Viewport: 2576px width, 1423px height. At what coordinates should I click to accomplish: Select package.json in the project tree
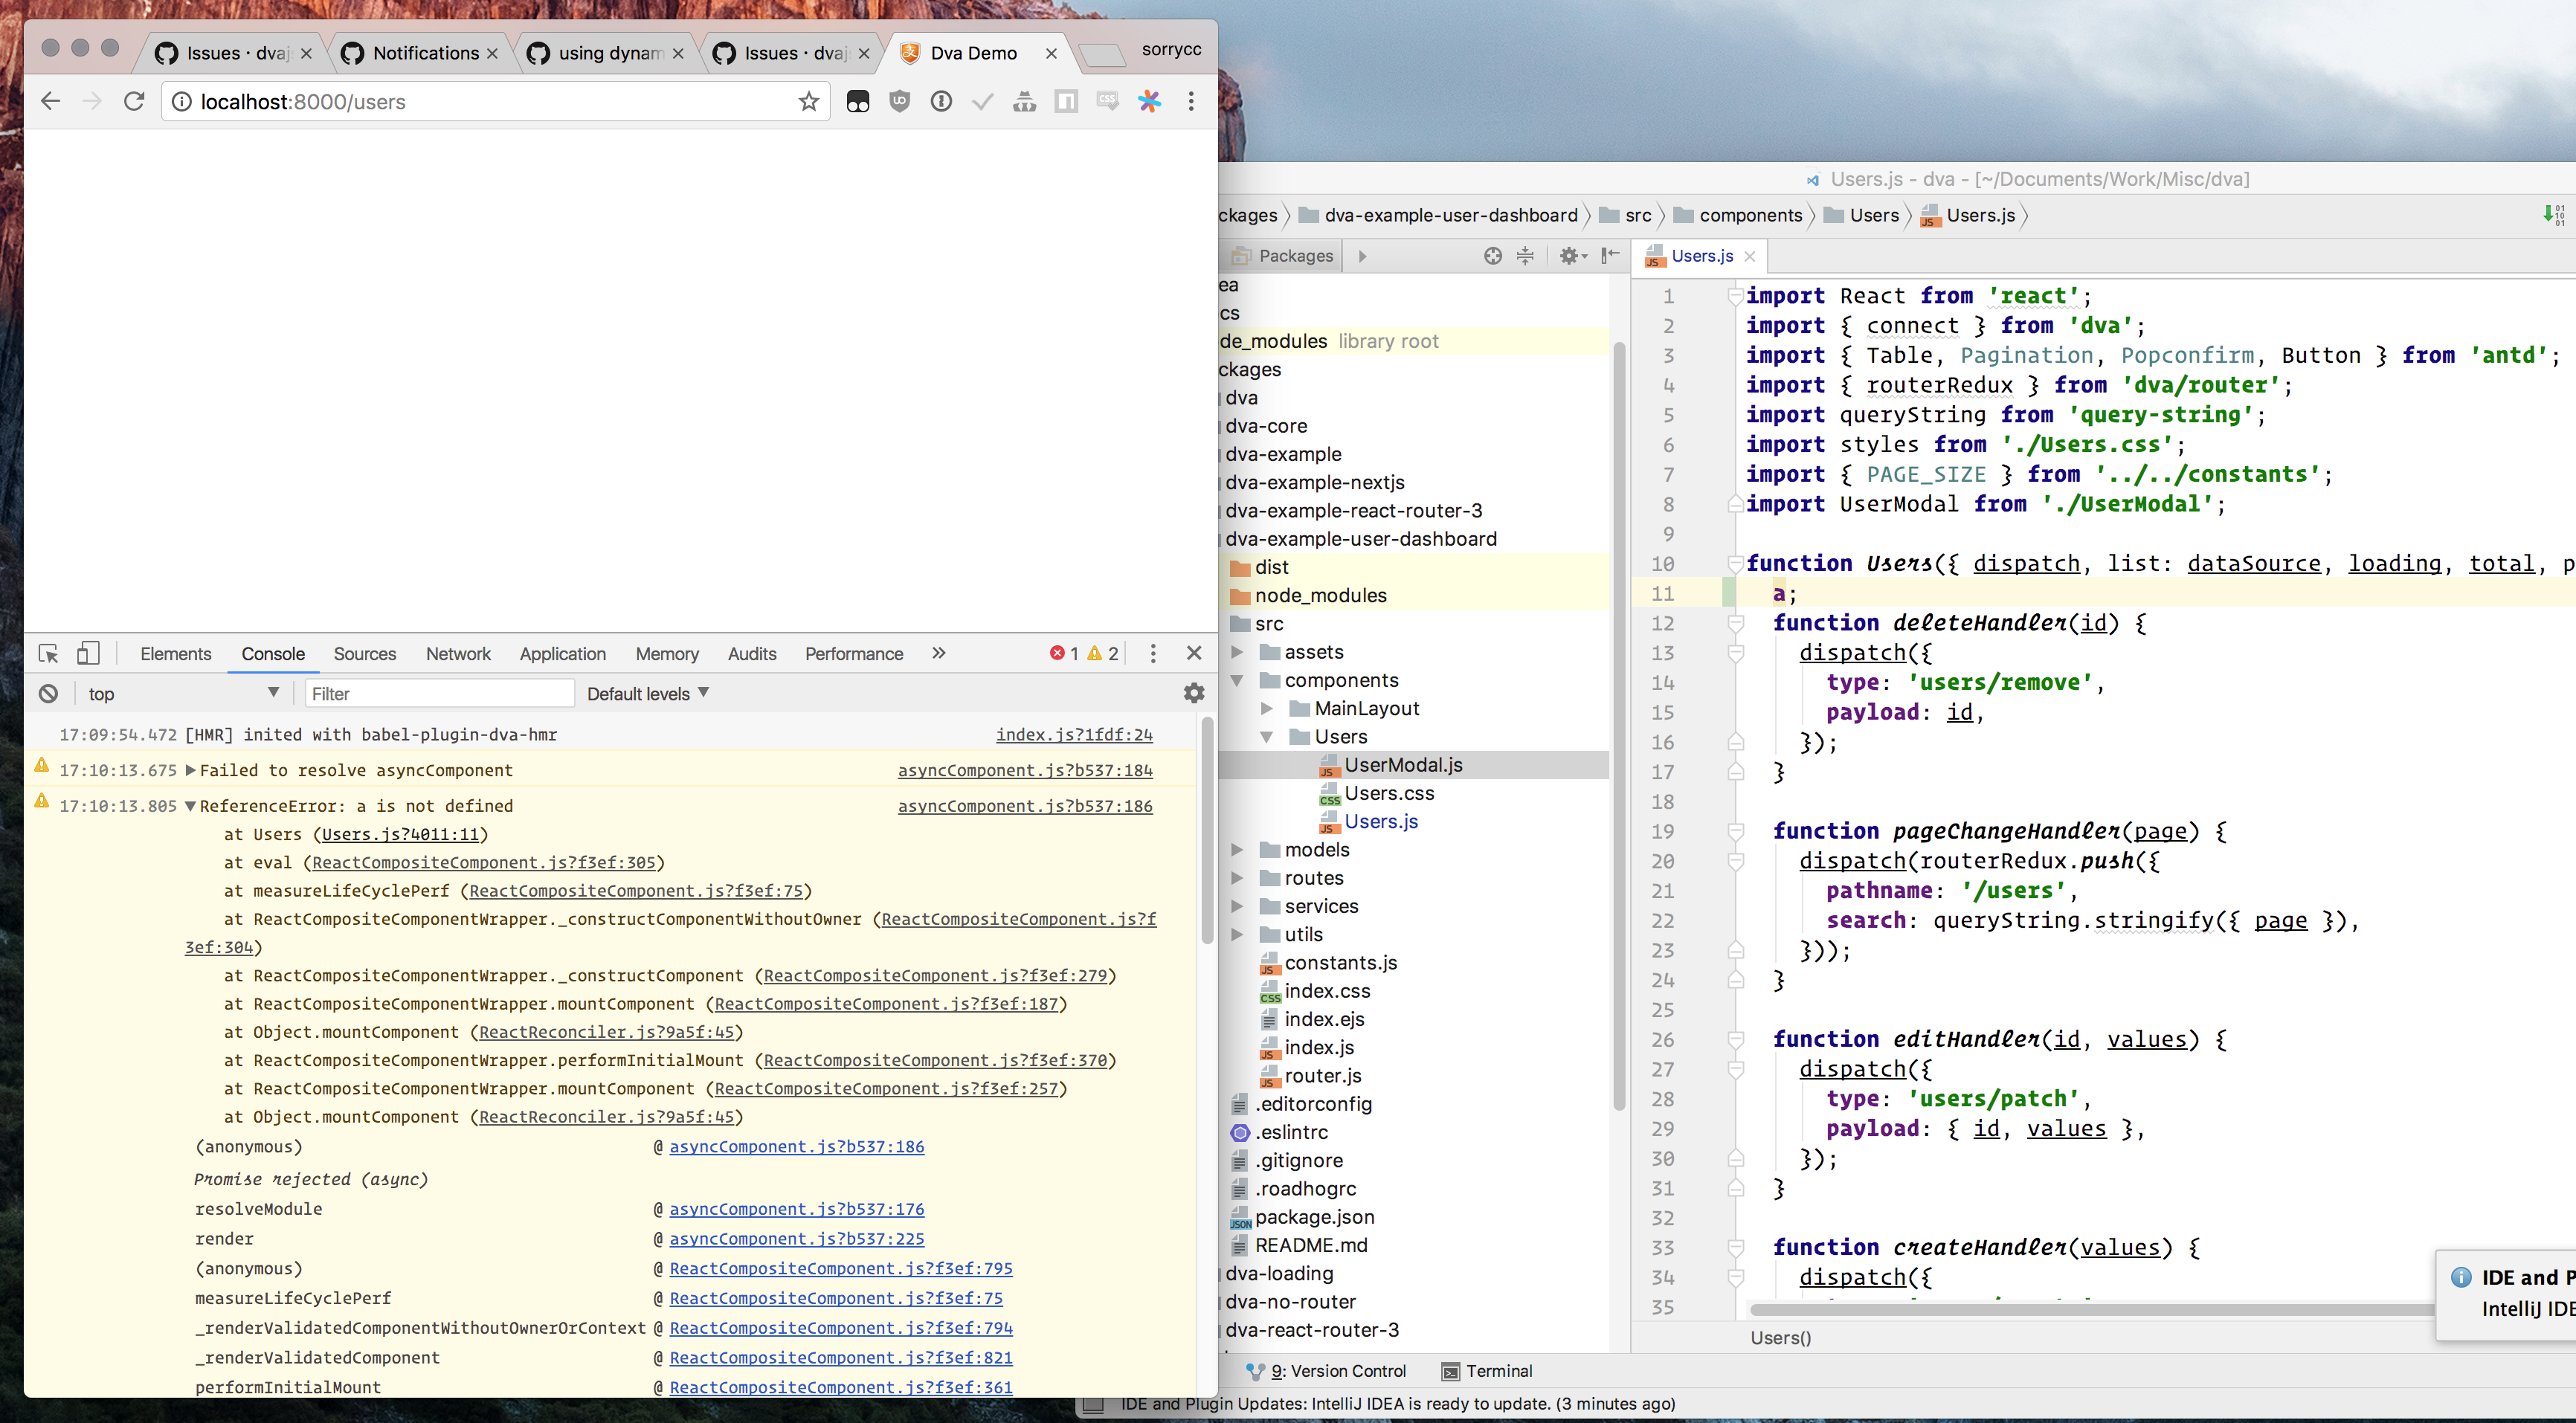(x=1314, y=1217)
